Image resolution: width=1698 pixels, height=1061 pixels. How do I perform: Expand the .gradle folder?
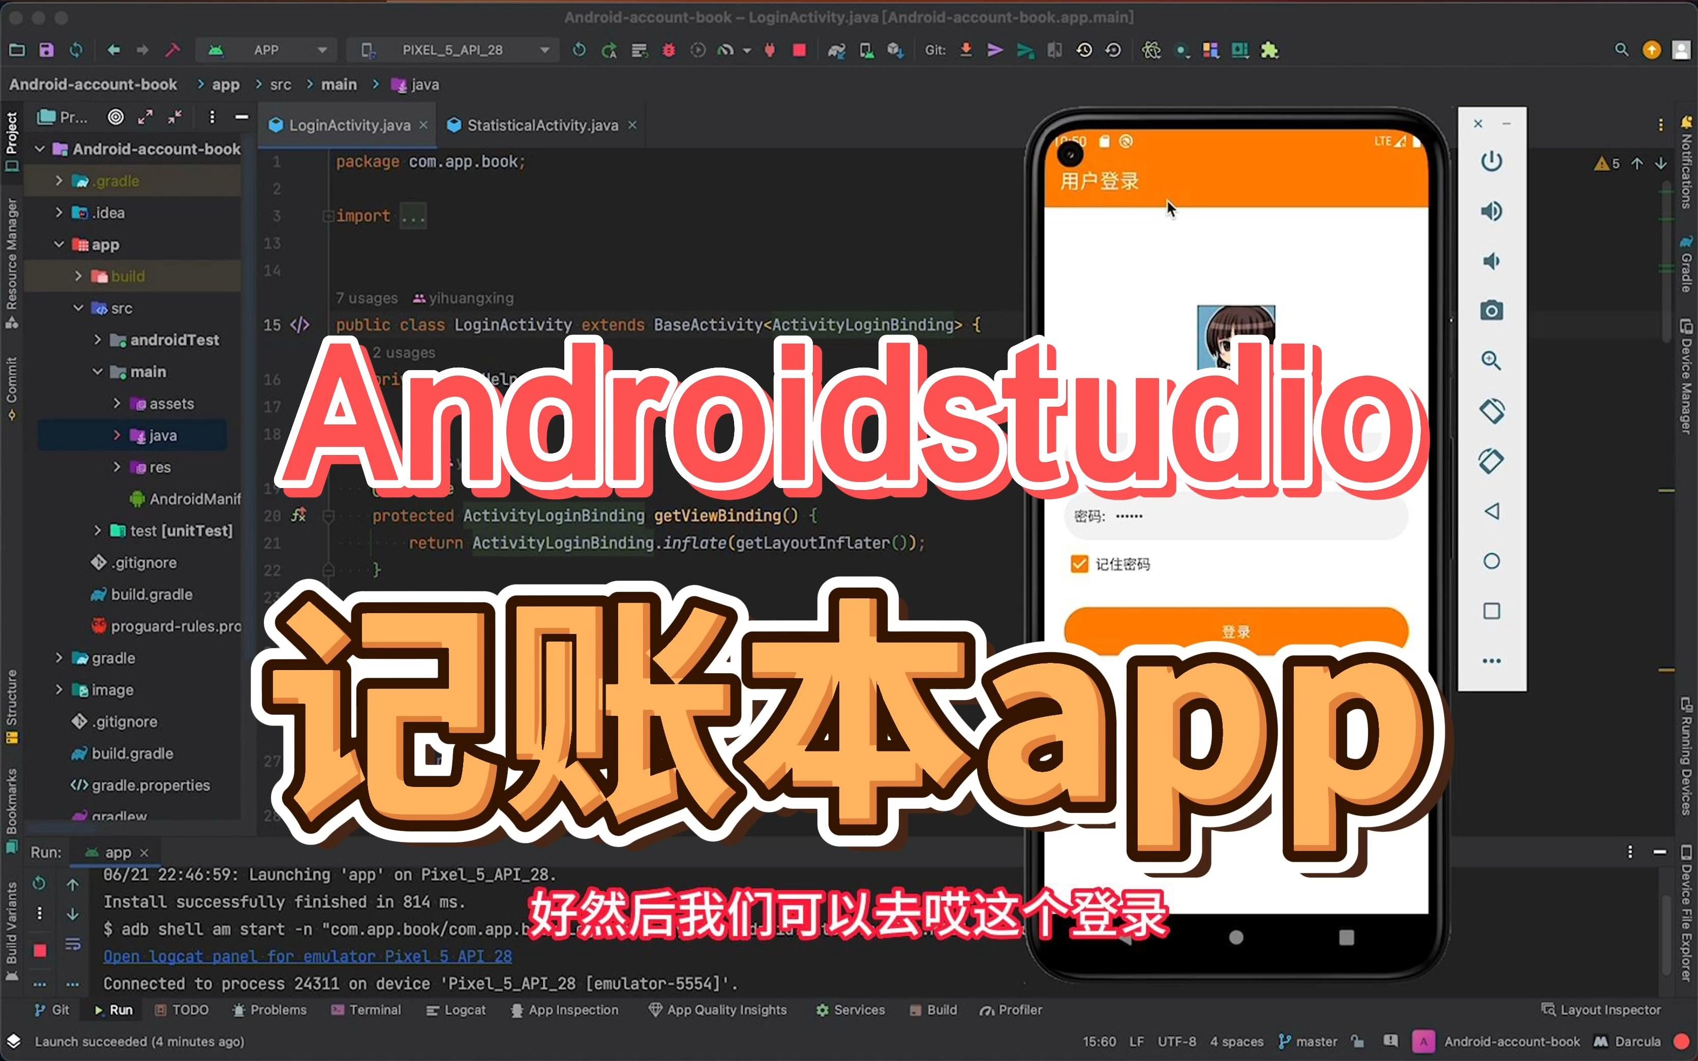[x=59, y=180]
